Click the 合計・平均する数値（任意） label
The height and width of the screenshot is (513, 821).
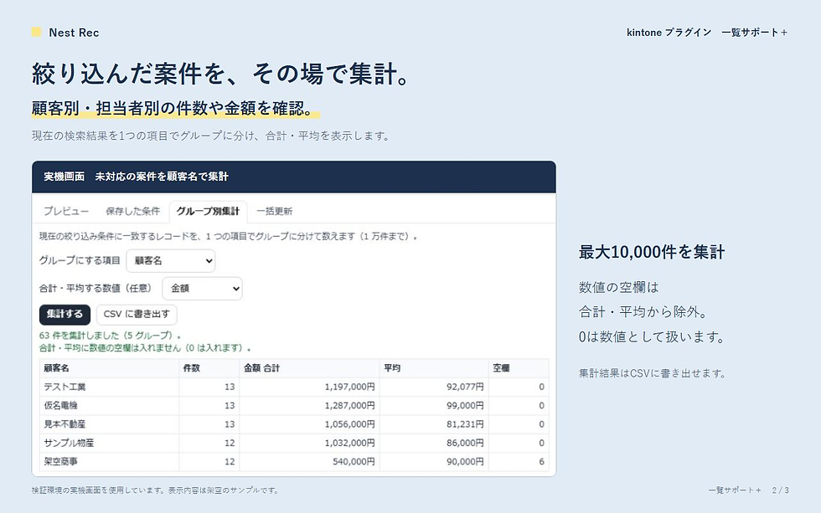point(97,288)
